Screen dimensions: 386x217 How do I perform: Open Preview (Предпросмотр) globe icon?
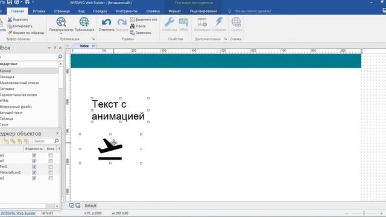(x=61, y=22)
